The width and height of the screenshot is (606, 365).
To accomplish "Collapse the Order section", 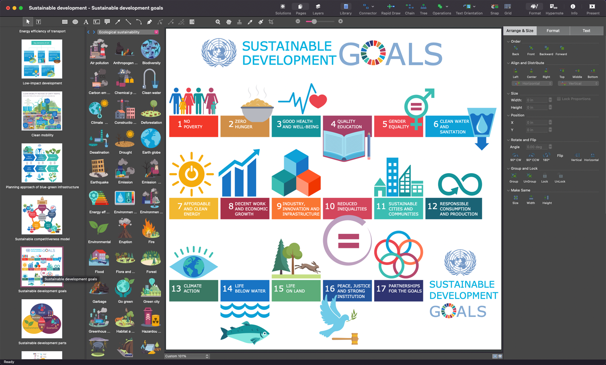I will click(508, 42).
